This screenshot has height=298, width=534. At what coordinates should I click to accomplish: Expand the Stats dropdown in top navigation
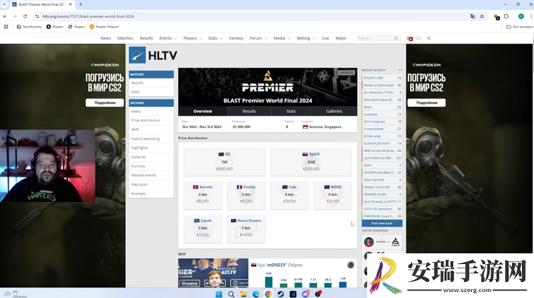click(x=215, y=39)
